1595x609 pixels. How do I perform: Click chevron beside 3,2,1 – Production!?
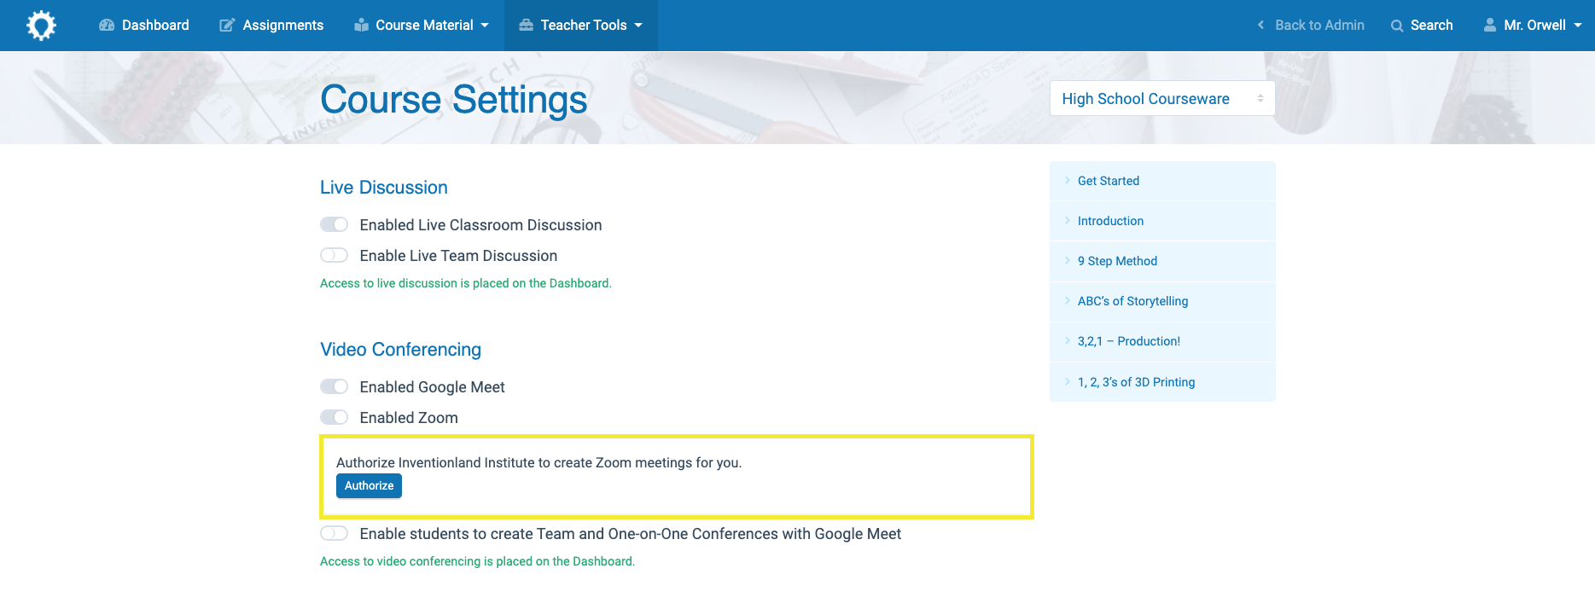1067,340
